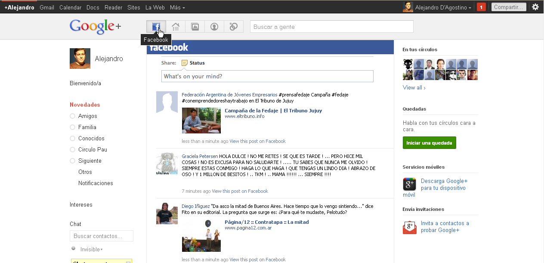Screen dimensions: 544x263
Task: Open Otros in the sidebar
Action: pyautogui.click(x=85, y=172)
